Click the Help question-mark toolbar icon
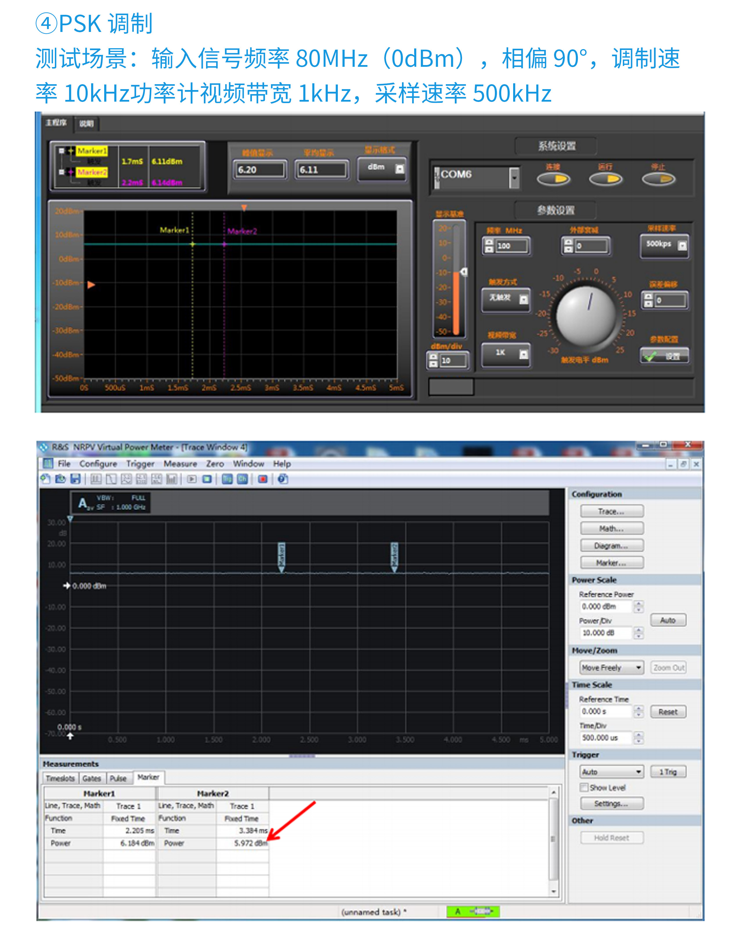Image resolution: width=743 pixels, height=942 pixels. coord(283,479)
